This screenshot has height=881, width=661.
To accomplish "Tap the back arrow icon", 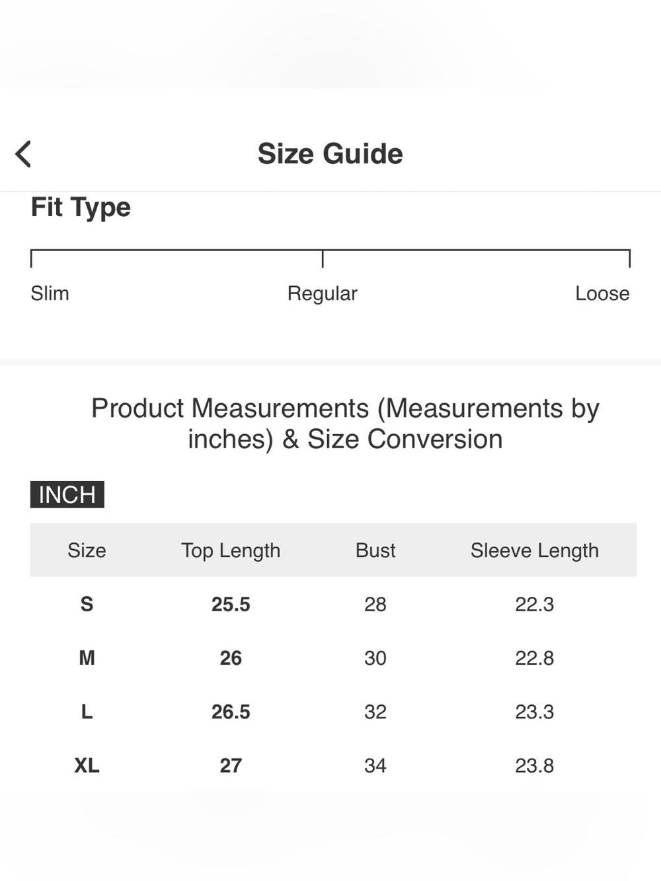I will click(23, 154).
